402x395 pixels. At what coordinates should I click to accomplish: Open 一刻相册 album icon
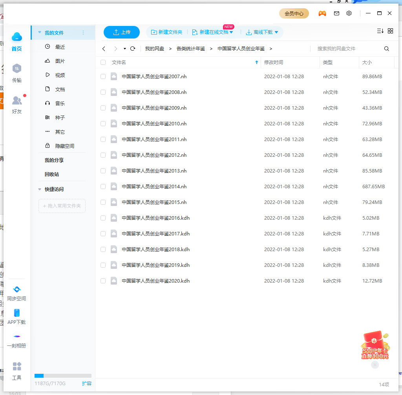(x=16, y=336)
